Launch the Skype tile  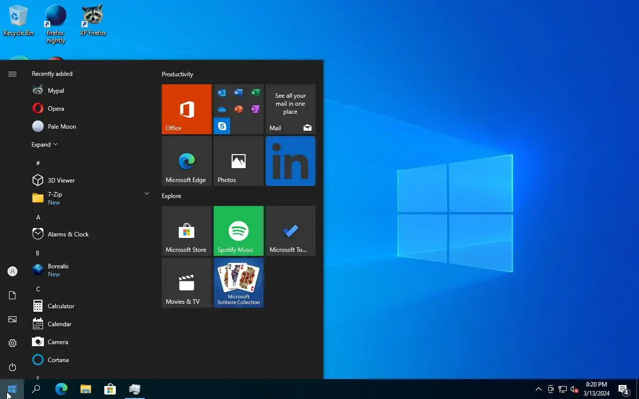click(x=222, y=126)
